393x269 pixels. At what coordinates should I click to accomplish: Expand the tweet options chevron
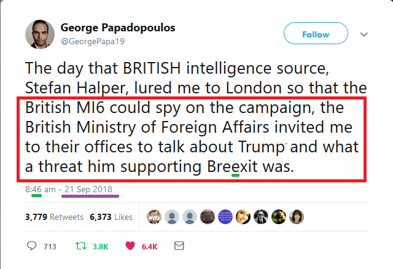(x=364, y=34)
